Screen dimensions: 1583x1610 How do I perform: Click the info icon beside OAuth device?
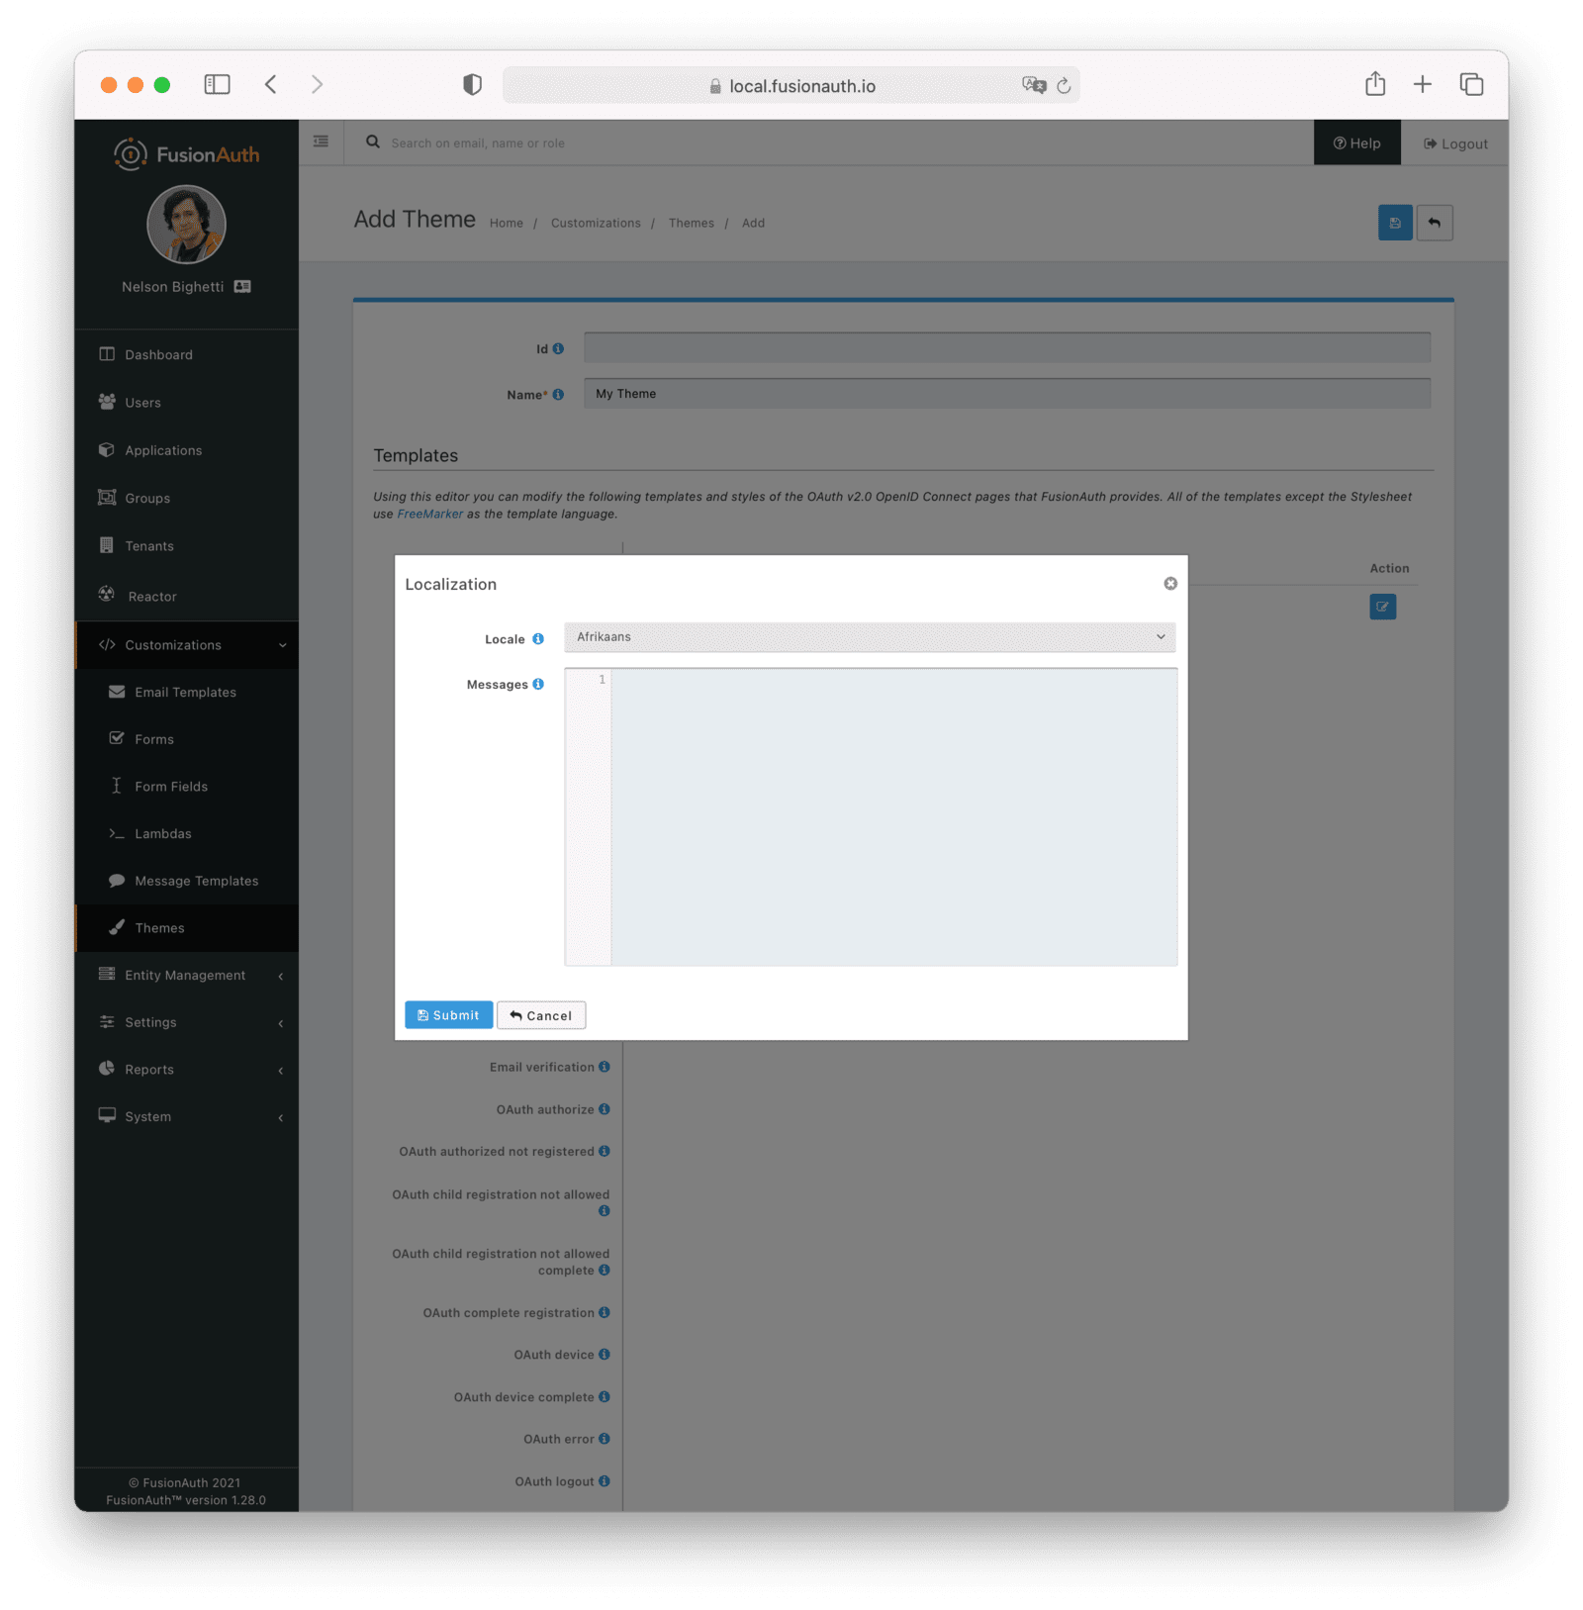coord(605,1355)
